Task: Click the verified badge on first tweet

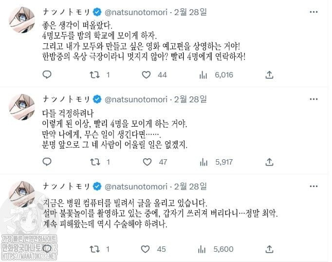Action: coord(96,12)
